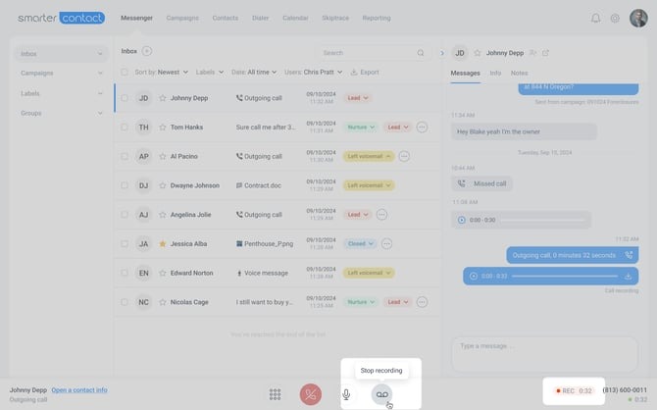Mute the microphone
Image resolution: width=657 pixels, height=410 pixels.
346,394
